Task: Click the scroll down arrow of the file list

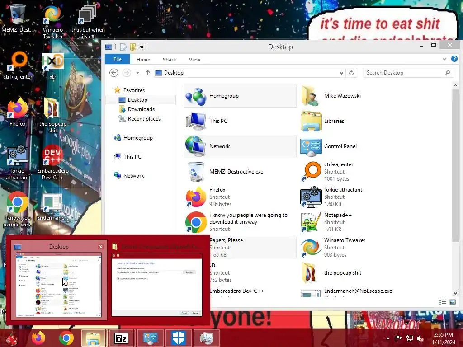Action: click(455, 293)
